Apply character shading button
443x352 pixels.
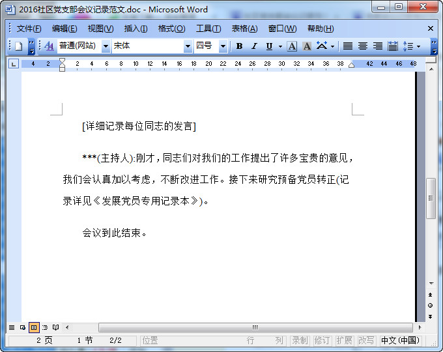tap(307, 46)
